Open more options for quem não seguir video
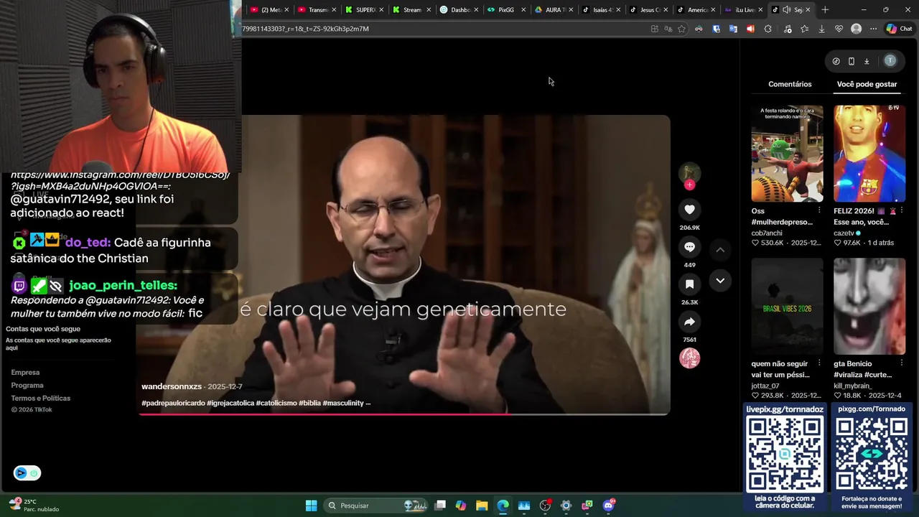919x517 pixels. point(819,363)
